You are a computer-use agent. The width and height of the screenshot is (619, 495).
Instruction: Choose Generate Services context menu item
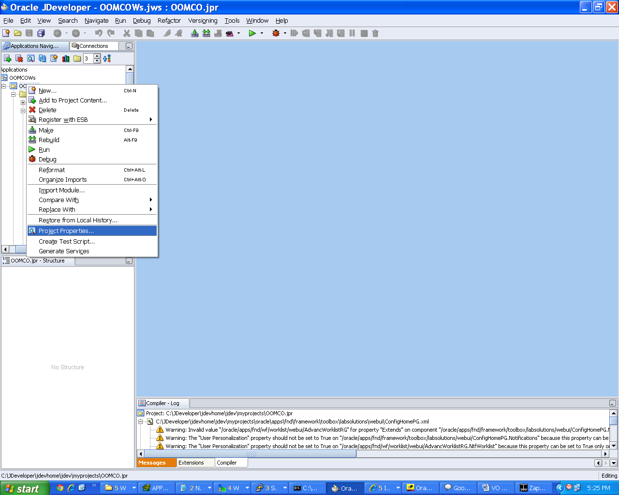pos(92,251)
